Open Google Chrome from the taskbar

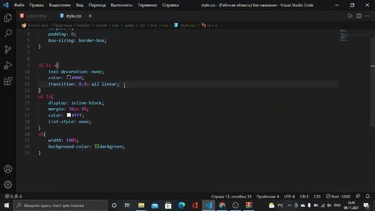[222, 205]
